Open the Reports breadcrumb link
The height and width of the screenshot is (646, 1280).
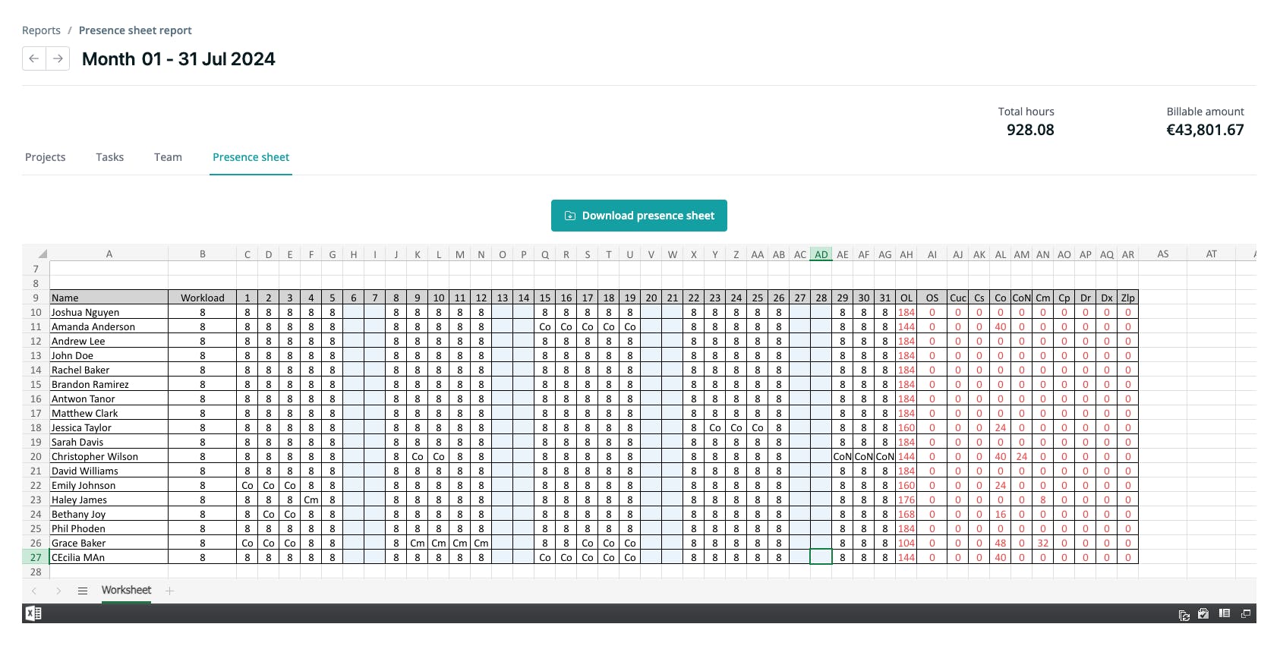coord(41,30)
